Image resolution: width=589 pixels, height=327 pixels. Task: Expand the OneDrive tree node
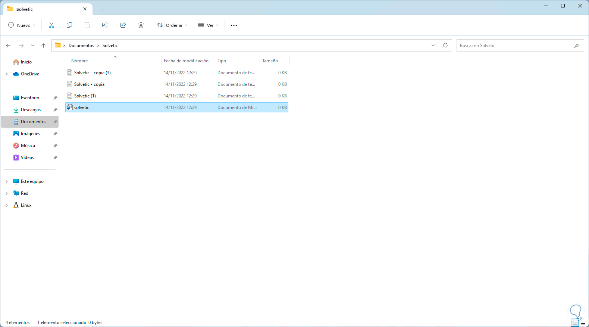point(7,74)
